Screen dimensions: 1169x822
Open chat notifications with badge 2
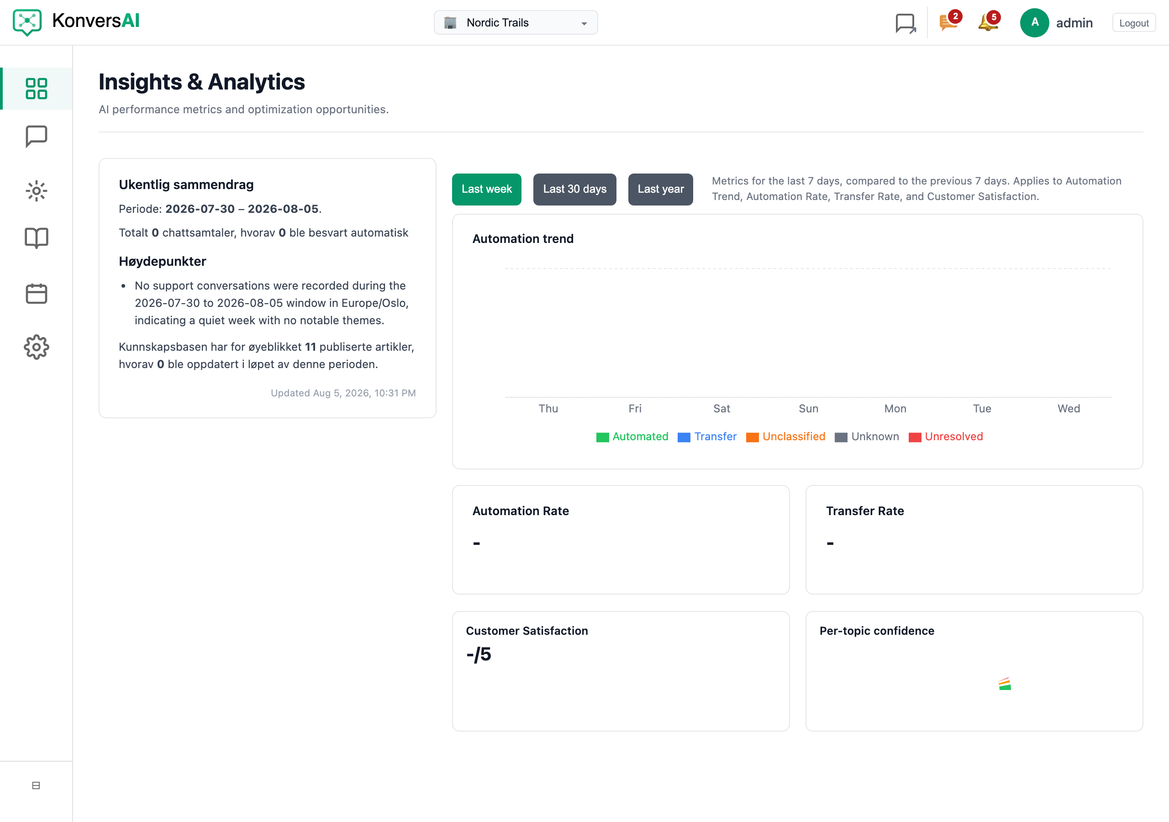[949, 21]
